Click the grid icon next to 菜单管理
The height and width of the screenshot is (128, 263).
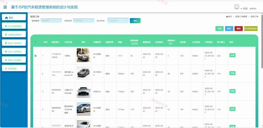point(6,68)
